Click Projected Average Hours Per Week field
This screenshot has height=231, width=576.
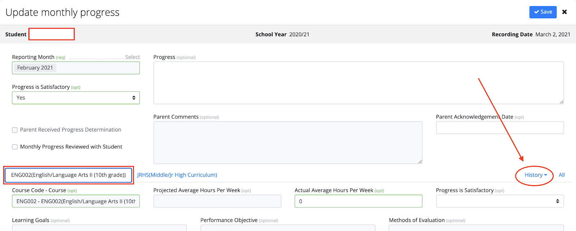pos(217,201)
